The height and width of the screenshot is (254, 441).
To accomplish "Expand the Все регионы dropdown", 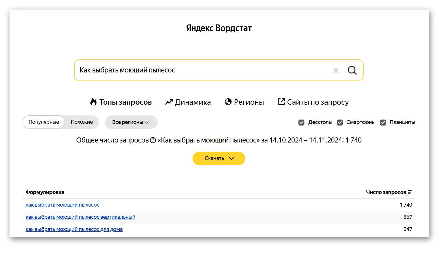I will 131,122.
